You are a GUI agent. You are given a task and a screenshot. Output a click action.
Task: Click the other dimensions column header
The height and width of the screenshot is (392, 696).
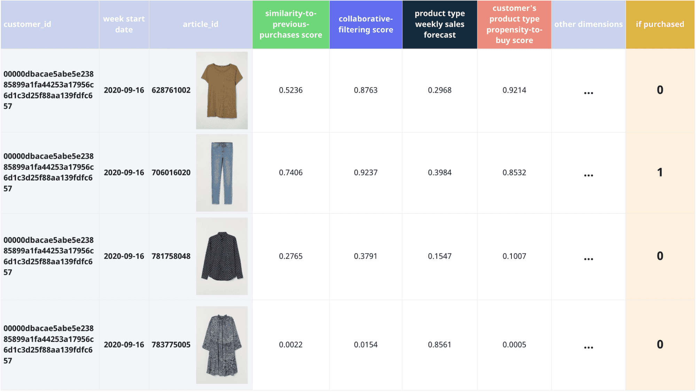588,24
